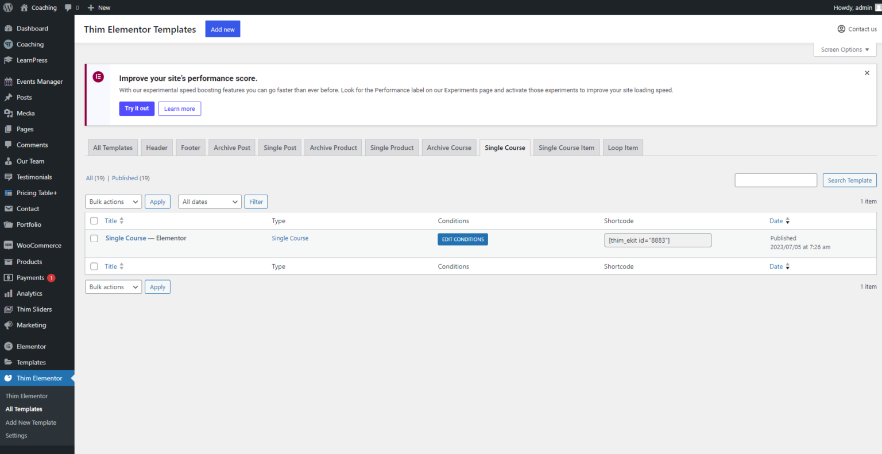Click the Learn more button
Screen dimensions: 882x454
tap(180, 108)
